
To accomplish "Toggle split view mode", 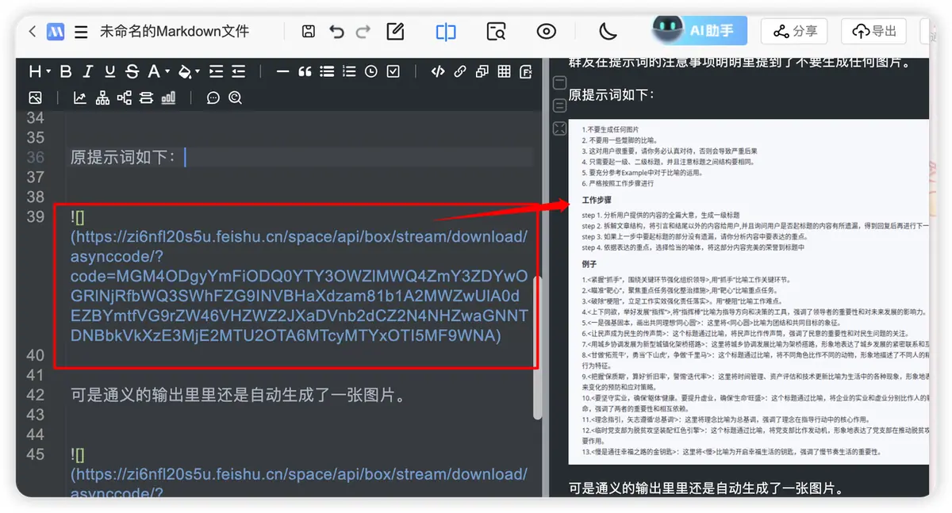I will [x=446, y=32].
